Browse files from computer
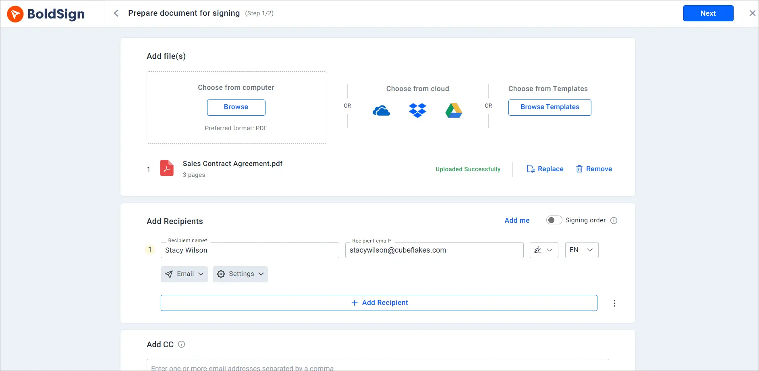The width and height of the screenshot is (759, 371). [236, 107]
